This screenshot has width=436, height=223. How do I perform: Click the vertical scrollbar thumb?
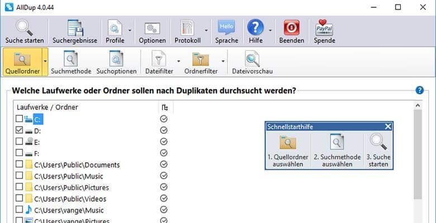tap(418, 154)
